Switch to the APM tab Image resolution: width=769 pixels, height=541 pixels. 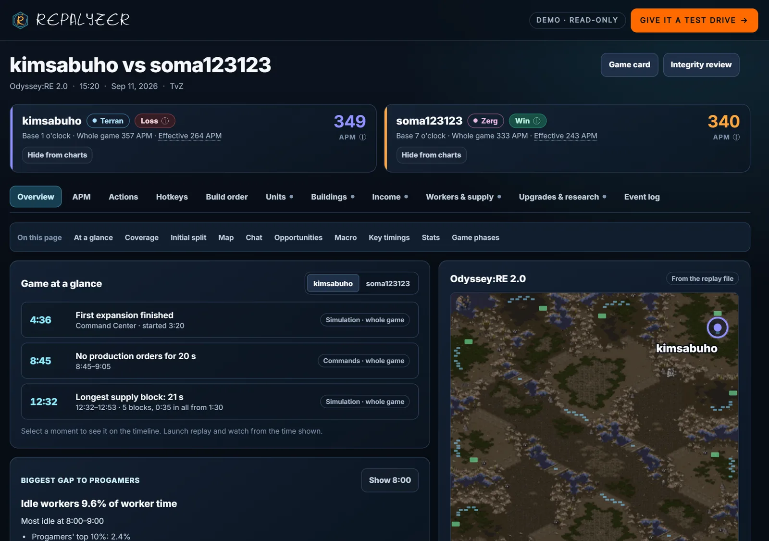[x=81, y=197]
